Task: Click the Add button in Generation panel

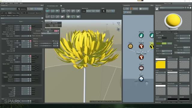Action: [x=126, y=9]
